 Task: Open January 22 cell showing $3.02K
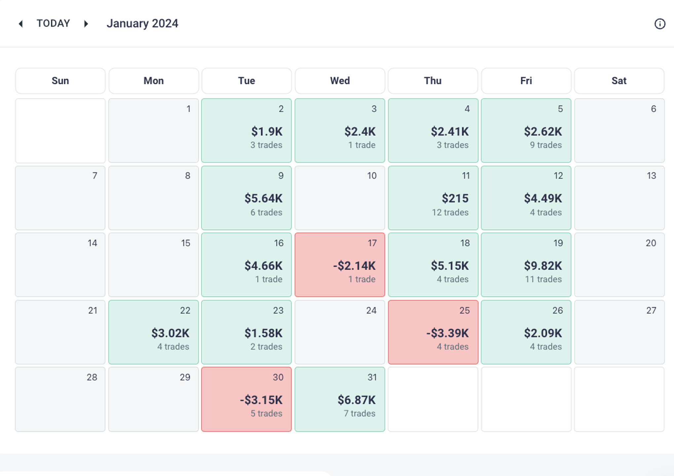pos(154,332)
